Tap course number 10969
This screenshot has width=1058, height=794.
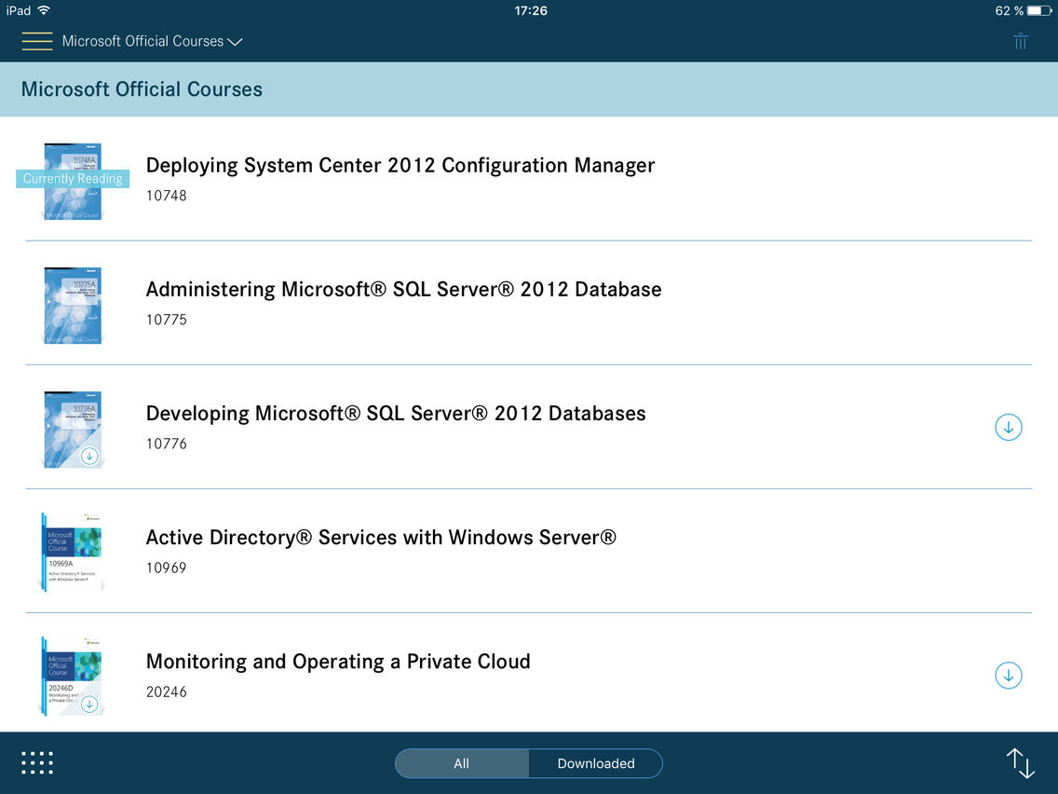166,568
